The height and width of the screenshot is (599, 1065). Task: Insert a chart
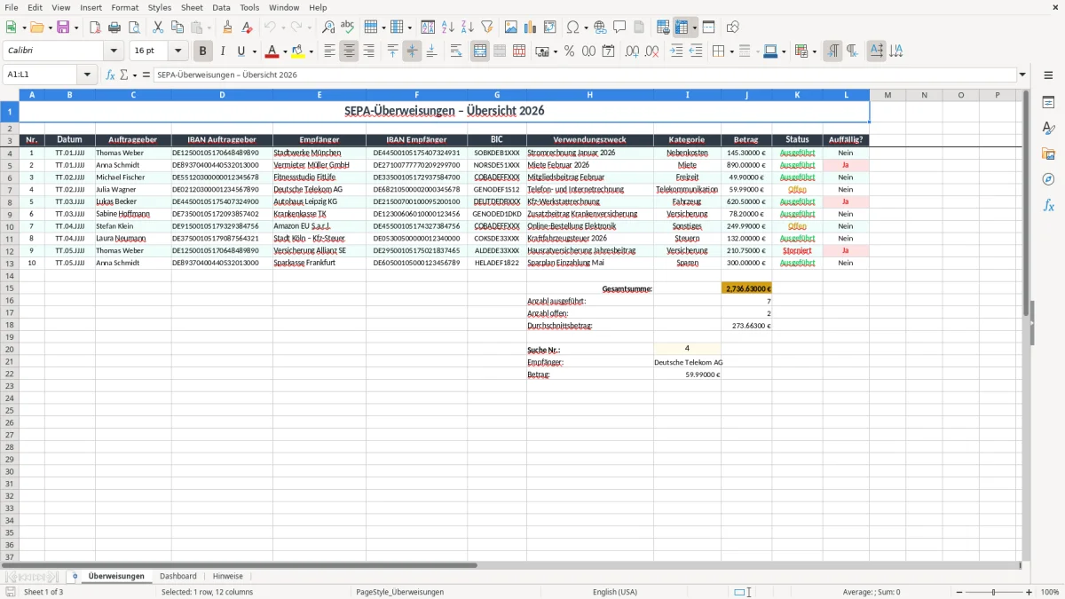click(530, 28)
